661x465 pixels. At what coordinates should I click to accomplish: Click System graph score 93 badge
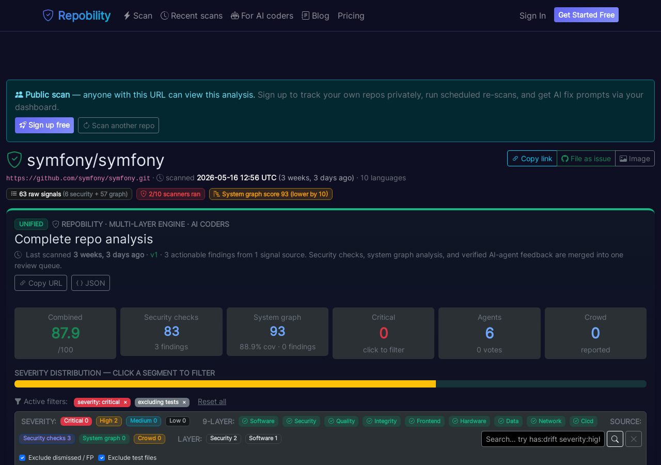coord(271,194)
